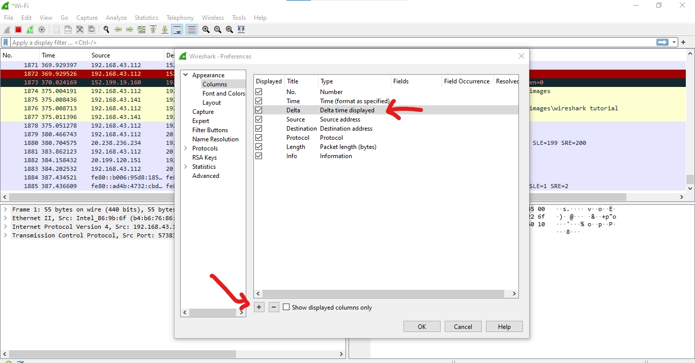
Task: Jump to the first packet
Action: click(x=153, y=29)
